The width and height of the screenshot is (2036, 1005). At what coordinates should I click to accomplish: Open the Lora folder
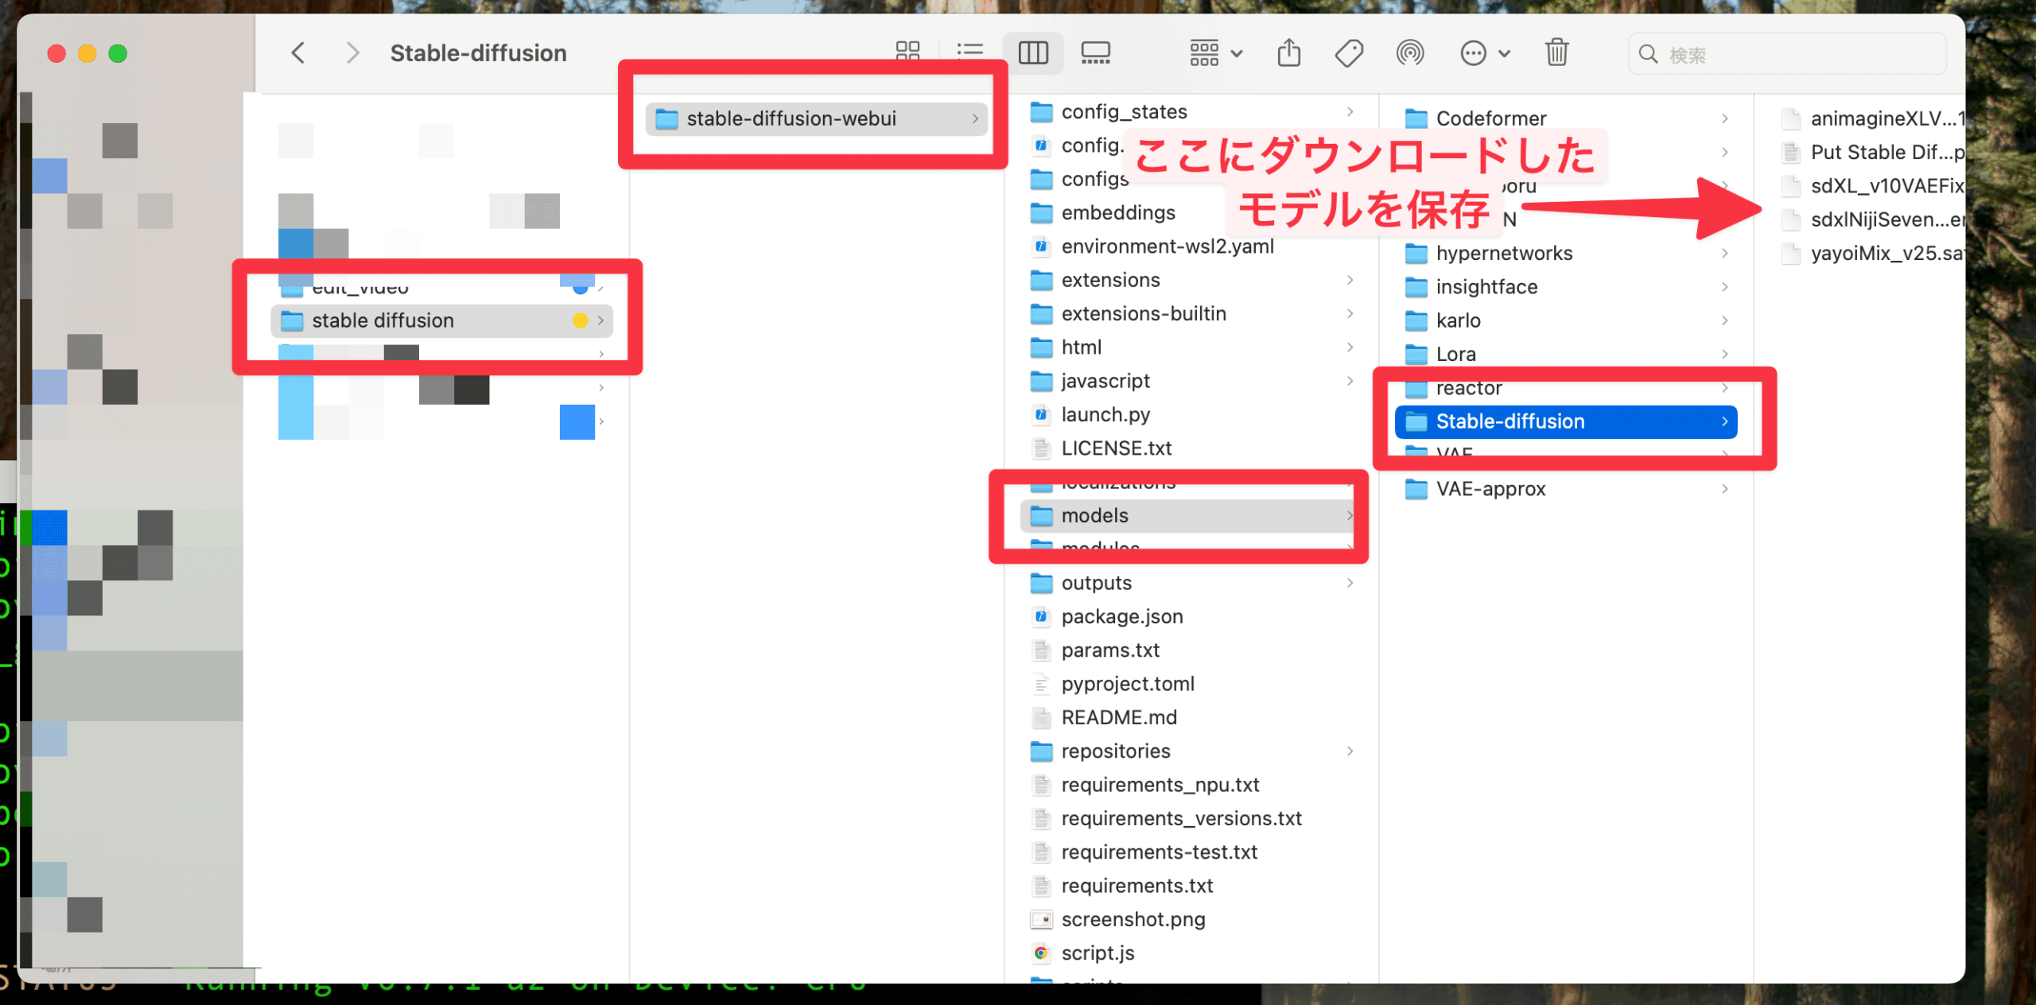tap(1455, 354)
